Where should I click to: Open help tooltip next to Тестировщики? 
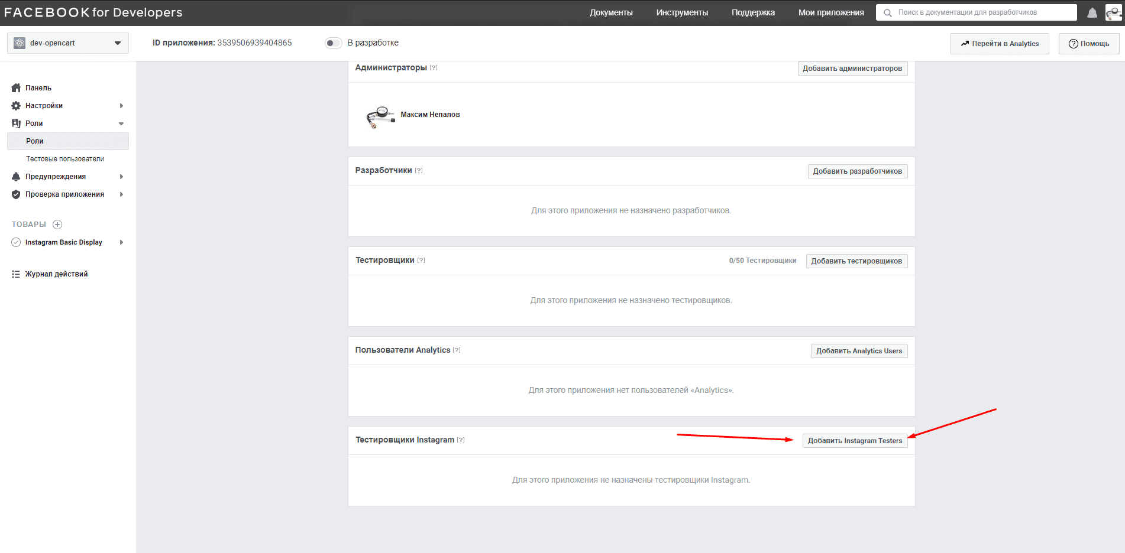tap(421, 261)
